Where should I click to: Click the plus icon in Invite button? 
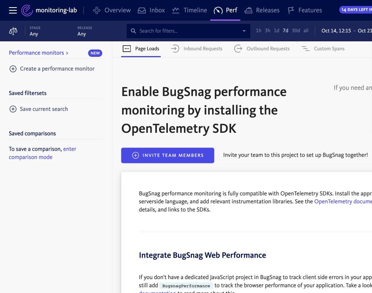[135, 155]
